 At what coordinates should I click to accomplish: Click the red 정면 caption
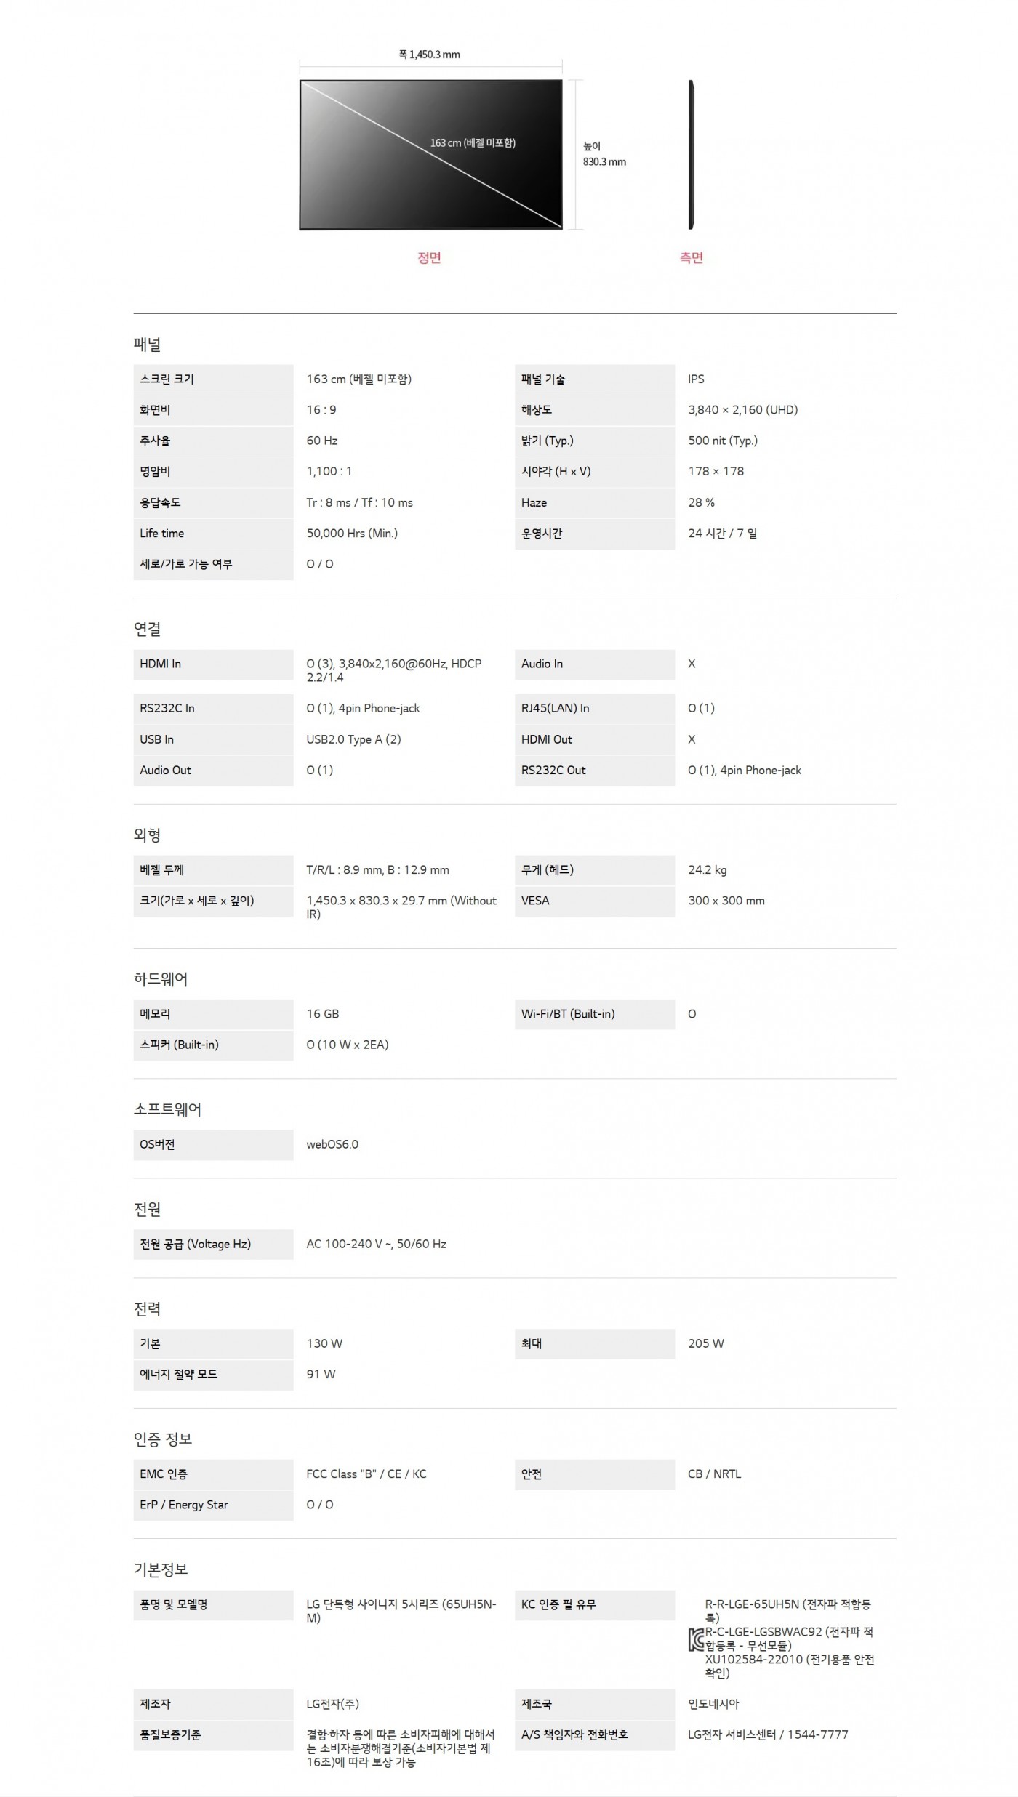point(429,258)
